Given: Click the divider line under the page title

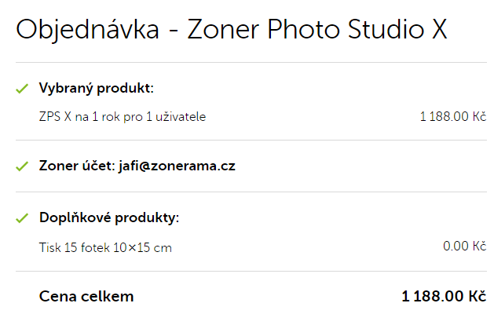Looking at the screenshot, I should (x=251, y=62).
